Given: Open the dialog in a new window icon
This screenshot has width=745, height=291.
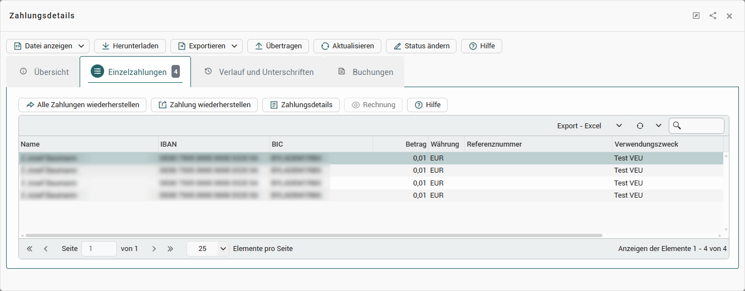Looking at the screenshot, I should 696,16.
